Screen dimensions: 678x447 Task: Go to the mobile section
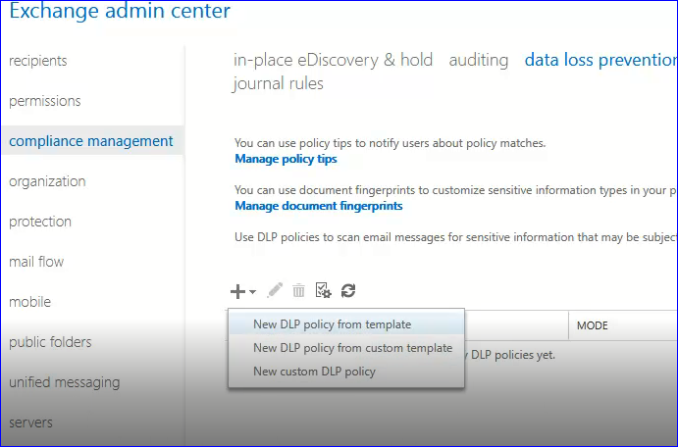click(29, 302)
